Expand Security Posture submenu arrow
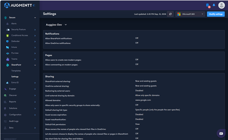The image size is (228, 140). click(x=35, y=30)
